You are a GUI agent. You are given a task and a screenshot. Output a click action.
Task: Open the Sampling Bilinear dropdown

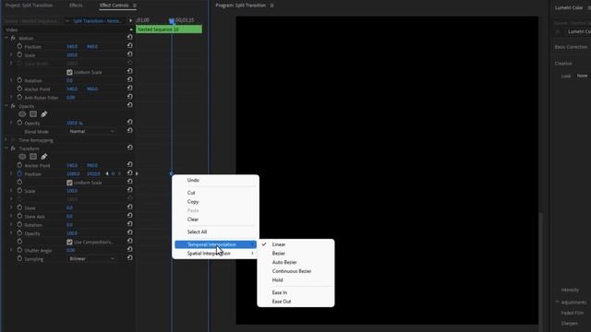pos(91,258)
